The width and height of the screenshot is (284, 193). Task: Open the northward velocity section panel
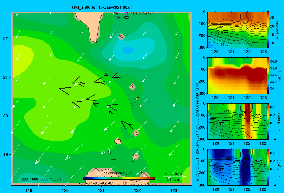237,121
